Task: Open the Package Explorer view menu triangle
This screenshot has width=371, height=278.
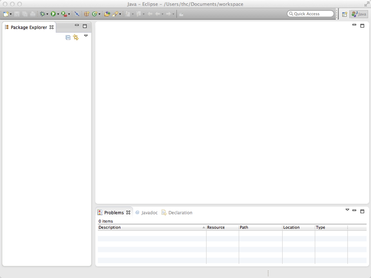Action: coord(86,36)
